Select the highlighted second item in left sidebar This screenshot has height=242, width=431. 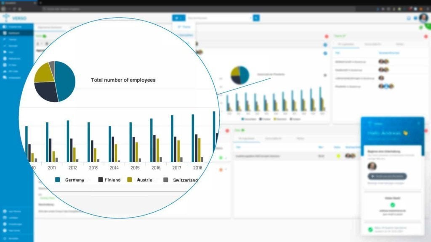[17, 33]
